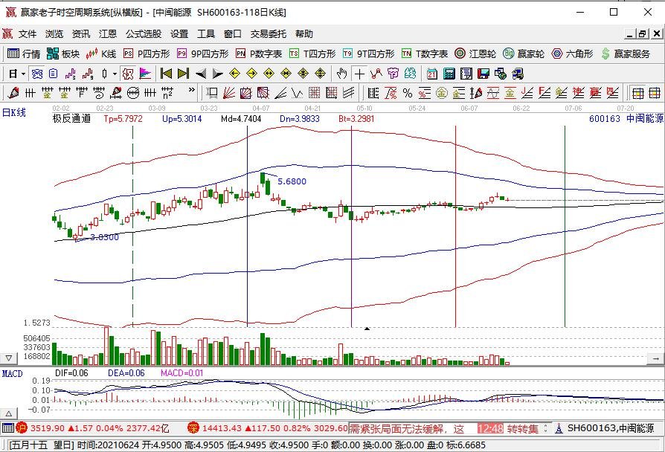Open the T四方形 tool
This screenshot has height=452, width=665.
(312, 54)
